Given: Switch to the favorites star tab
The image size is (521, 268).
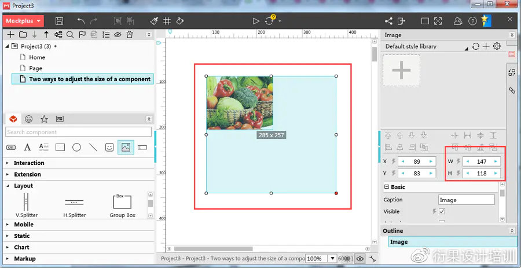Looking at the screenshot, I should coord(44,119).
